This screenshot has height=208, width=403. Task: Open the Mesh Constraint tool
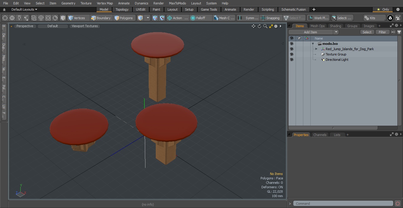pos(224,18)
